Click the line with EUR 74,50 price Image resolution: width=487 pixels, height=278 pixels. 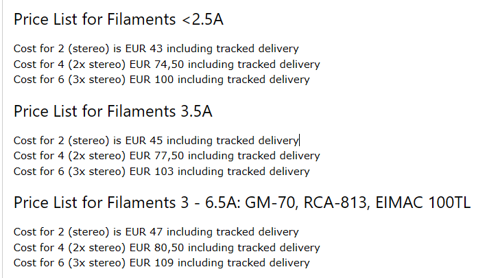167,65
